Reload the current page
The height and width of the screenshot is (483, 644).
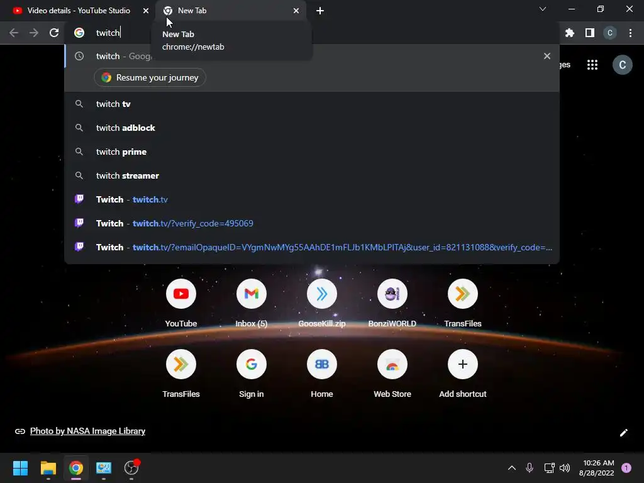pyautogui.click(x=54, y=33)
